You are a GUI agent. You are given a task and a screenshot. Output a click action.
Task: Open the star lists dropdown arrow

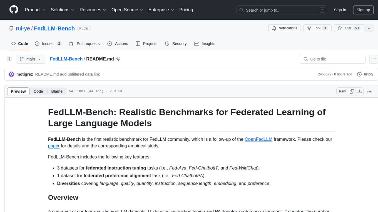pyautogui.click(x=369, y=28)
